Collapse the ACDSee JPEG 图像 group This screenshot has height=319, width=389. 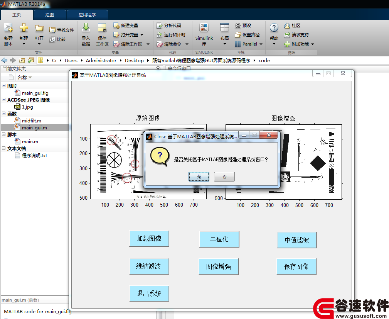click(4, 100)
